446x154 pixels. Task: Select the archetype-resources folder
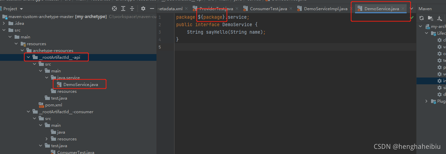53,50
